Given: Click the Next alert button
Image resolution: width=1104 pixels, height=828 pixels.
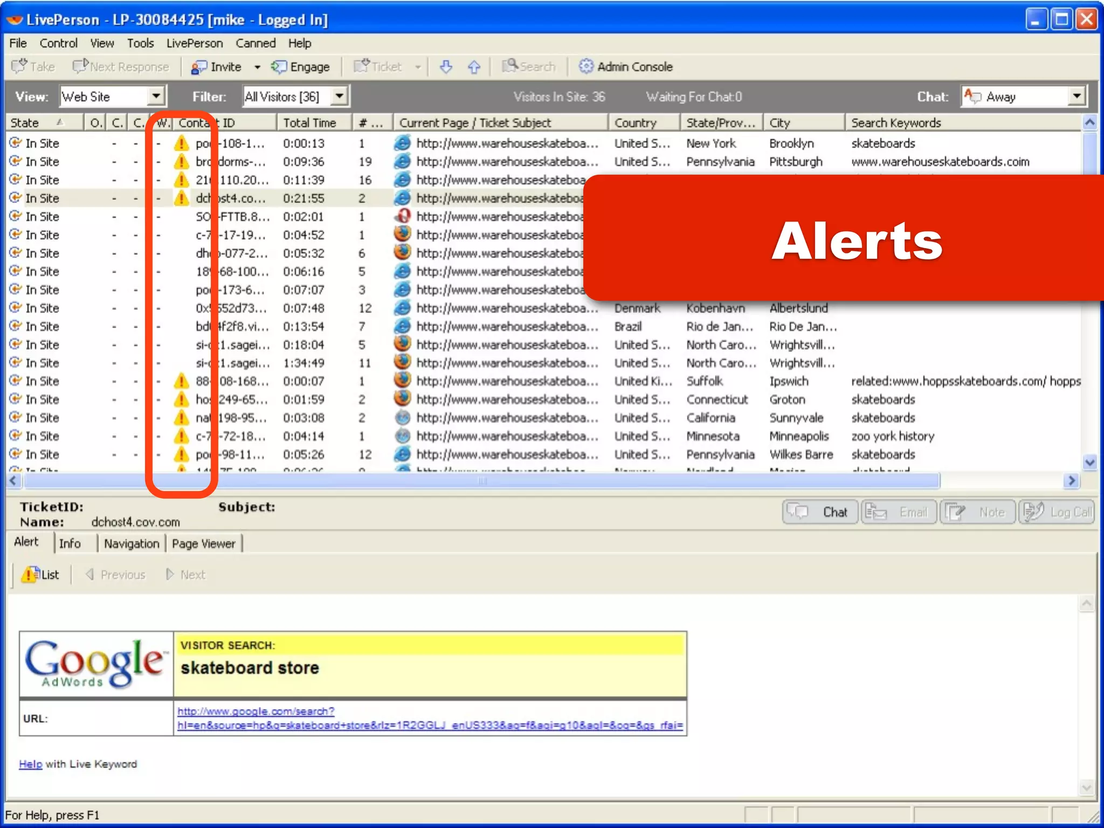Looking at the screenshot, I should [185, 575].
